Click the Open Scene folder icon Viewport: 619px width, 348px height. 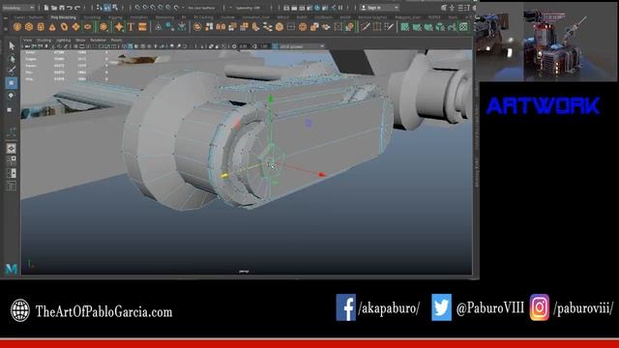tap(54, 8)
